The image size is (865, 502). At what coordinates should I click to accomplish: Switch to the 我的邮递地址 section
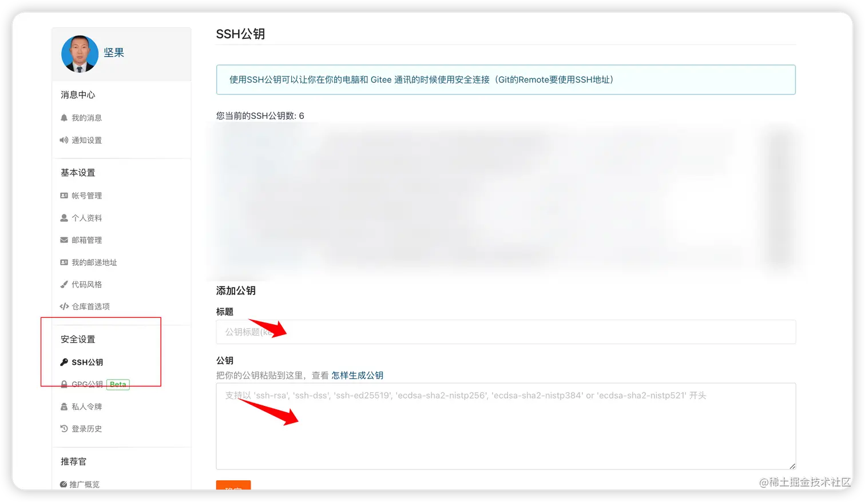coord(94,262)
